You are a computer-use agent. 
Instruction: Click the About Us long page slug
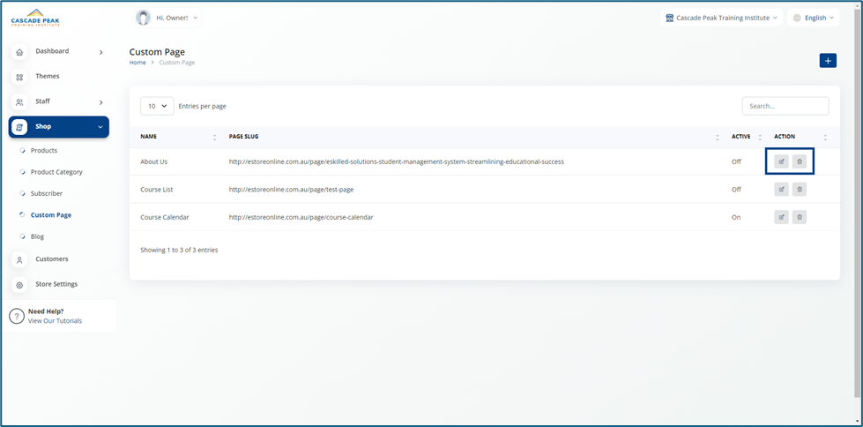coord(397,162)
